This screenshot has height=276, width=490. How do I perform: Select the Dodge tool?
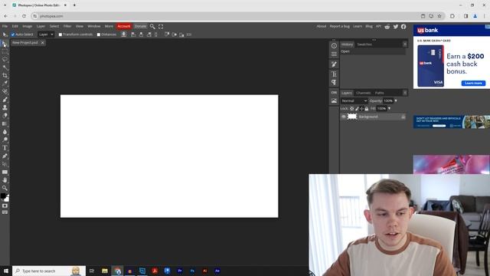[x=5, y=140]
